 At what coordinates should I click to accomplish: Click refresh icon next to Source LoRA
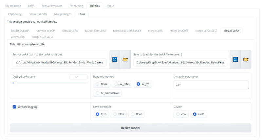tap(114, 59)
